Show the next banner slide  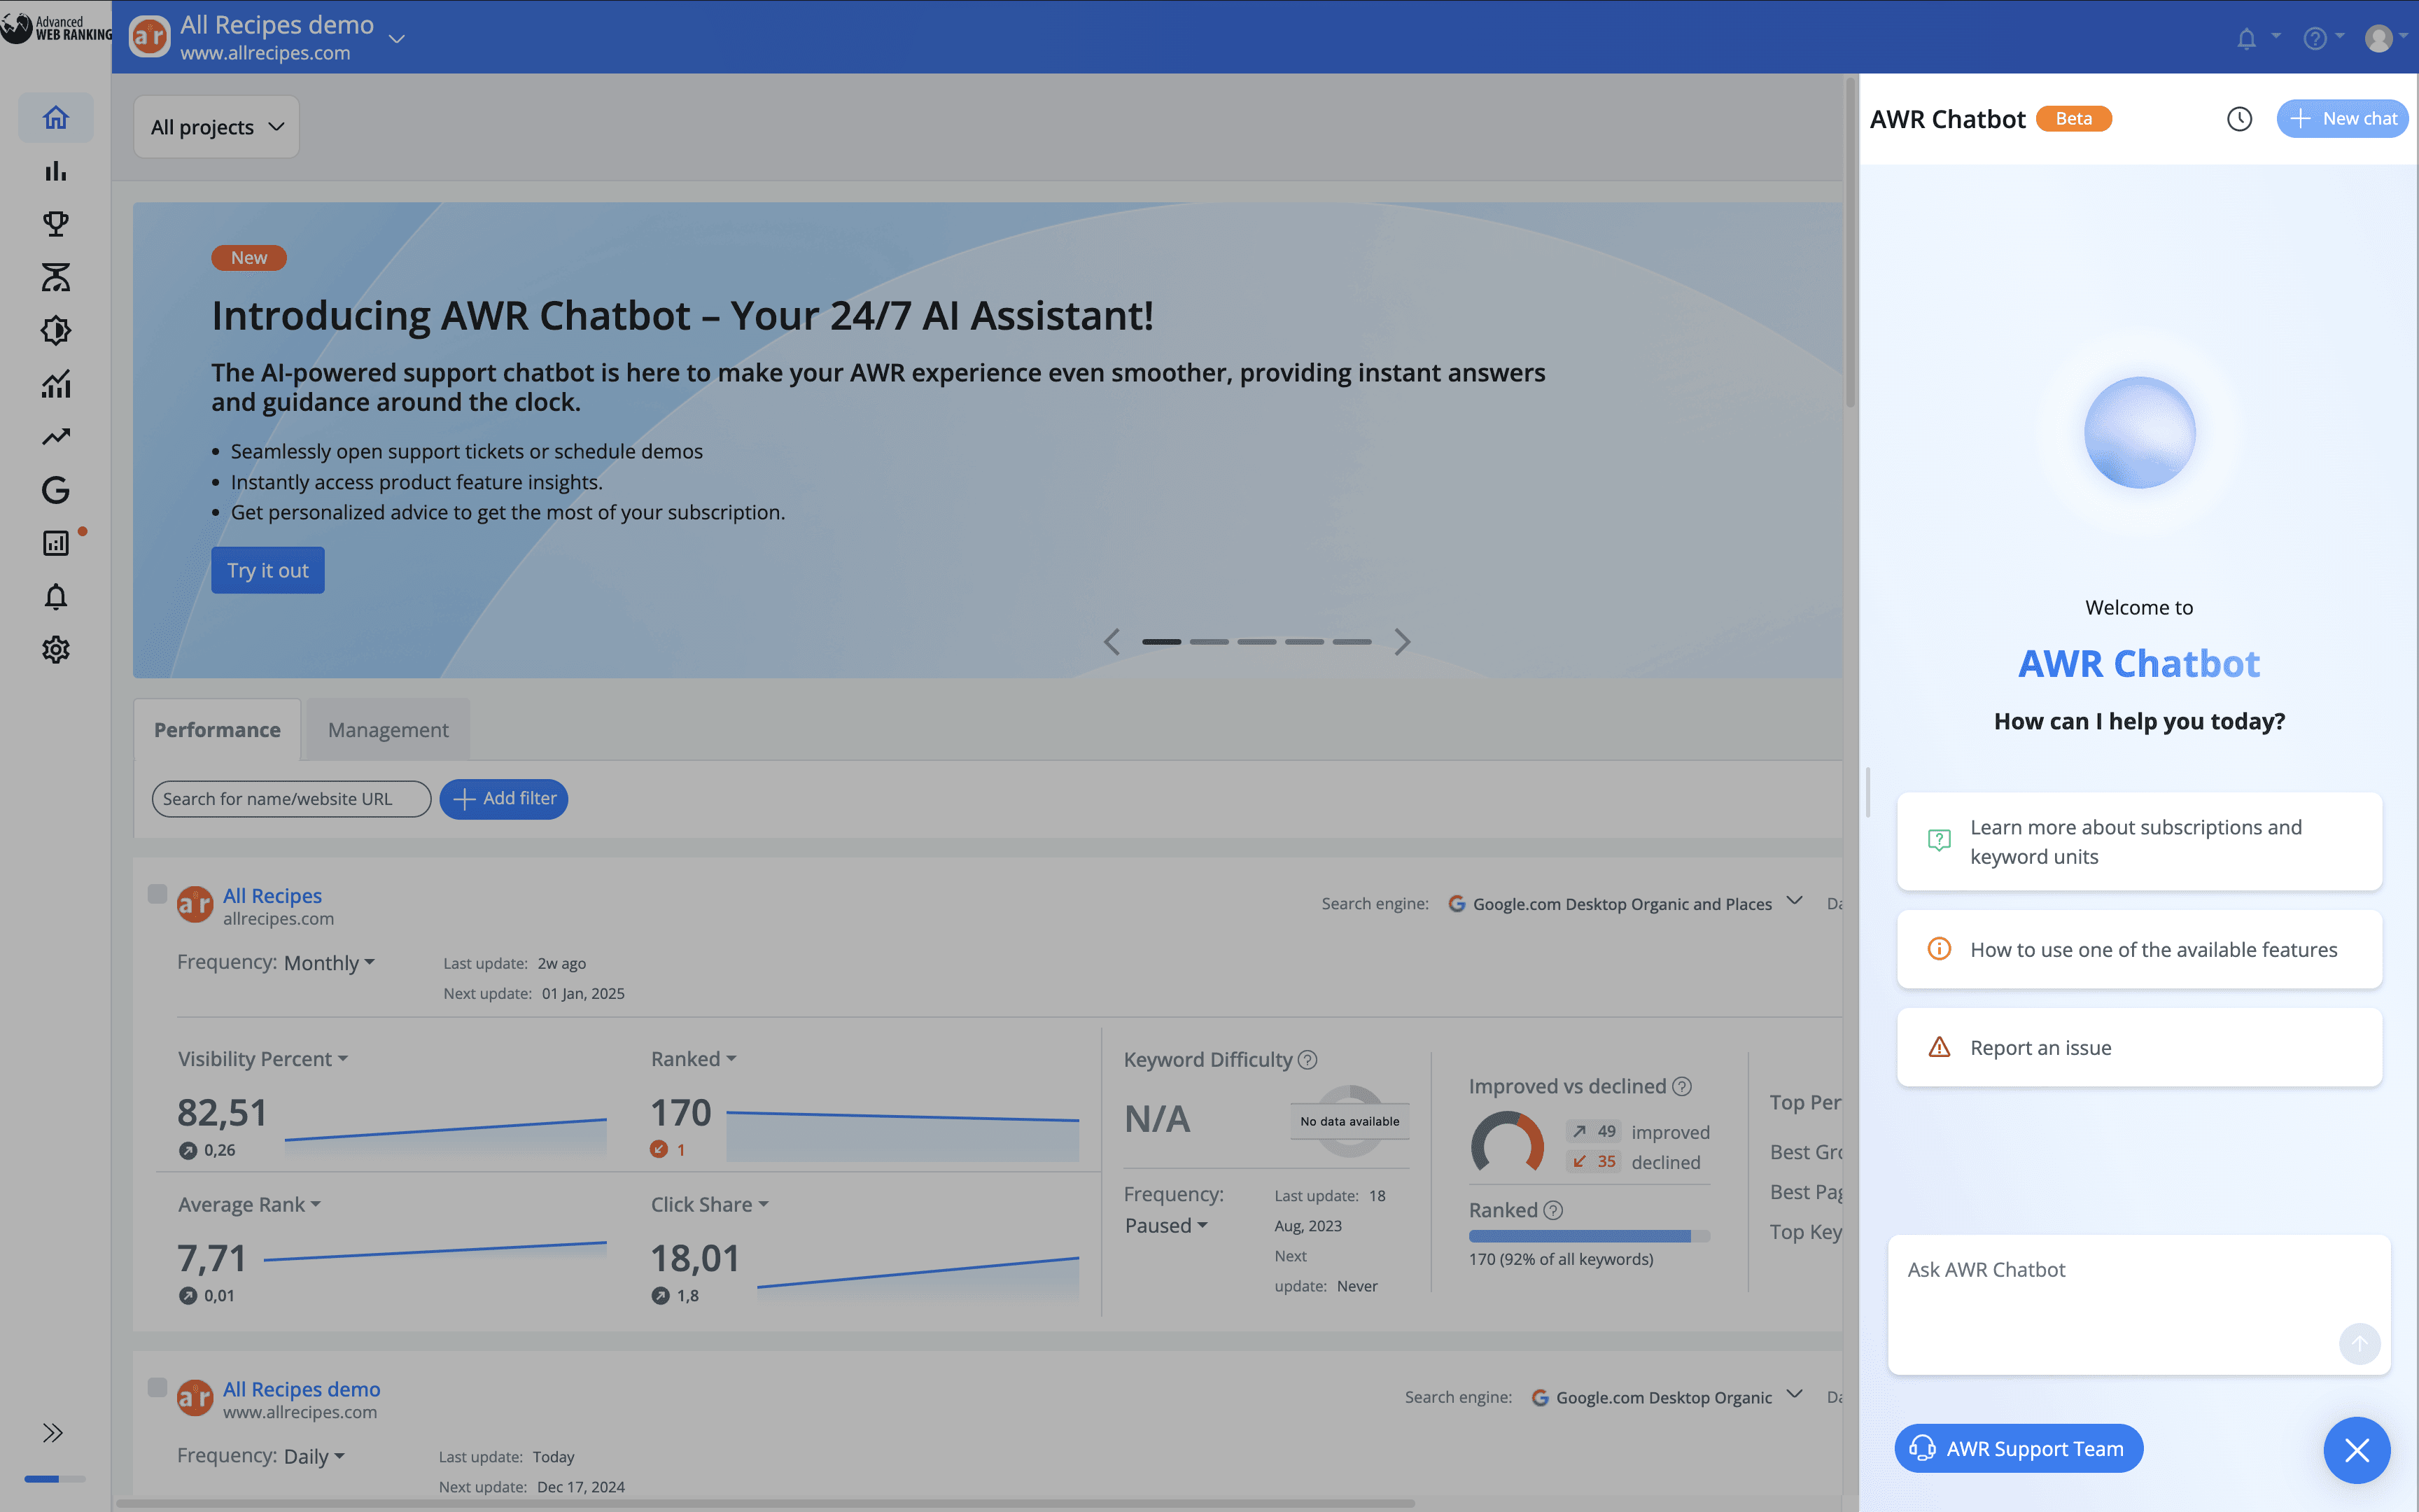click(x=1403, y=642)
